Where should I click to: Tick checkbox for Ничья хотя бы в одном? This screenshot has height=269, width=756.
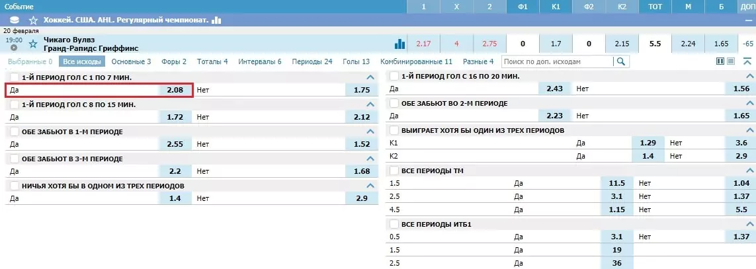[x=14, y=186]
